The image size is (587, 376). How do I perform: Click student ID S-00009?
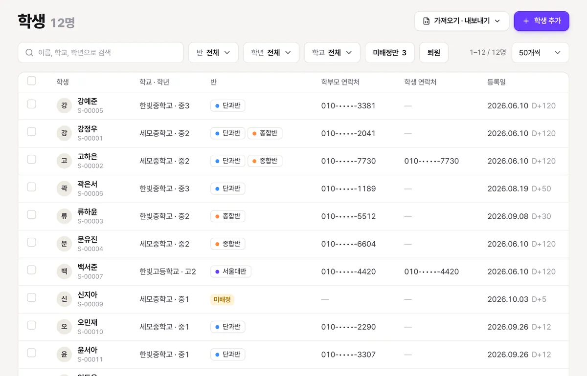(x=90, y=304)
